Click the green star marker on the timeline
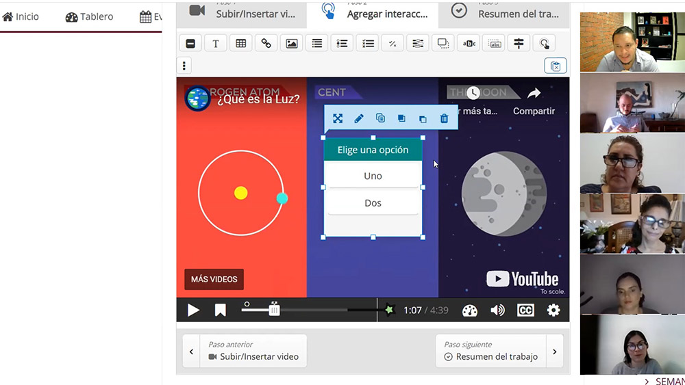Viewport: 685px width, 385px height. (390, 310)
